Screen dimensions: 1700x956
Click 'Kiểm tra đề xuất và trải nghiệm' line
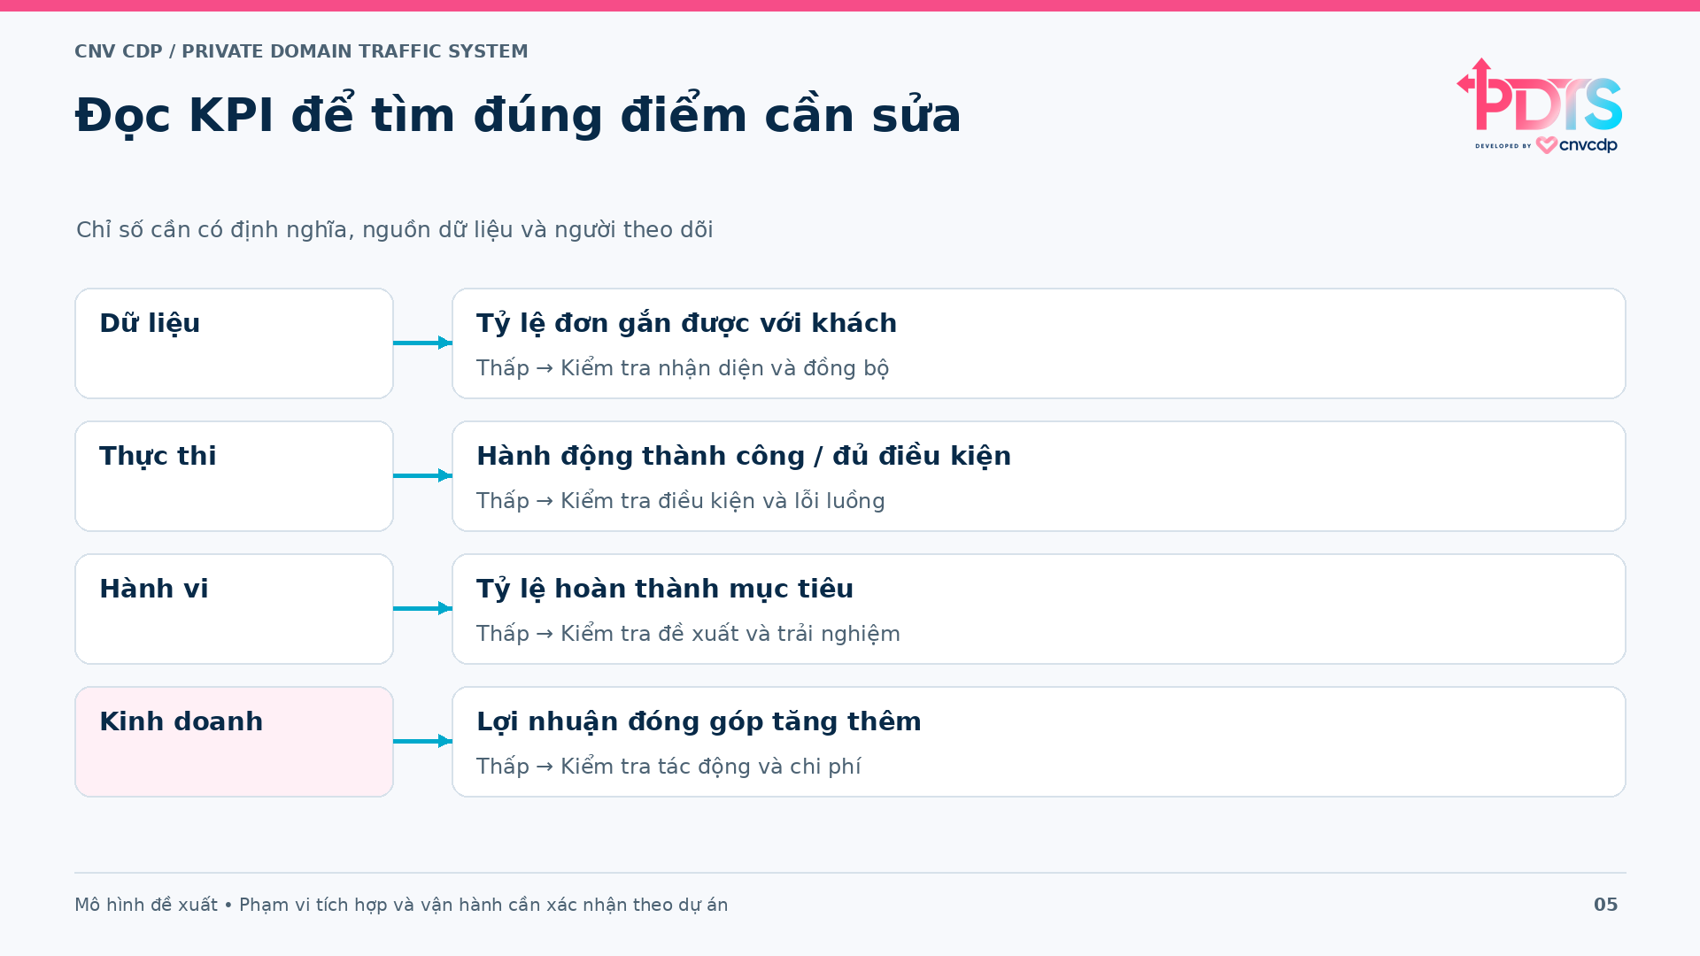click(x=688, y=634)
